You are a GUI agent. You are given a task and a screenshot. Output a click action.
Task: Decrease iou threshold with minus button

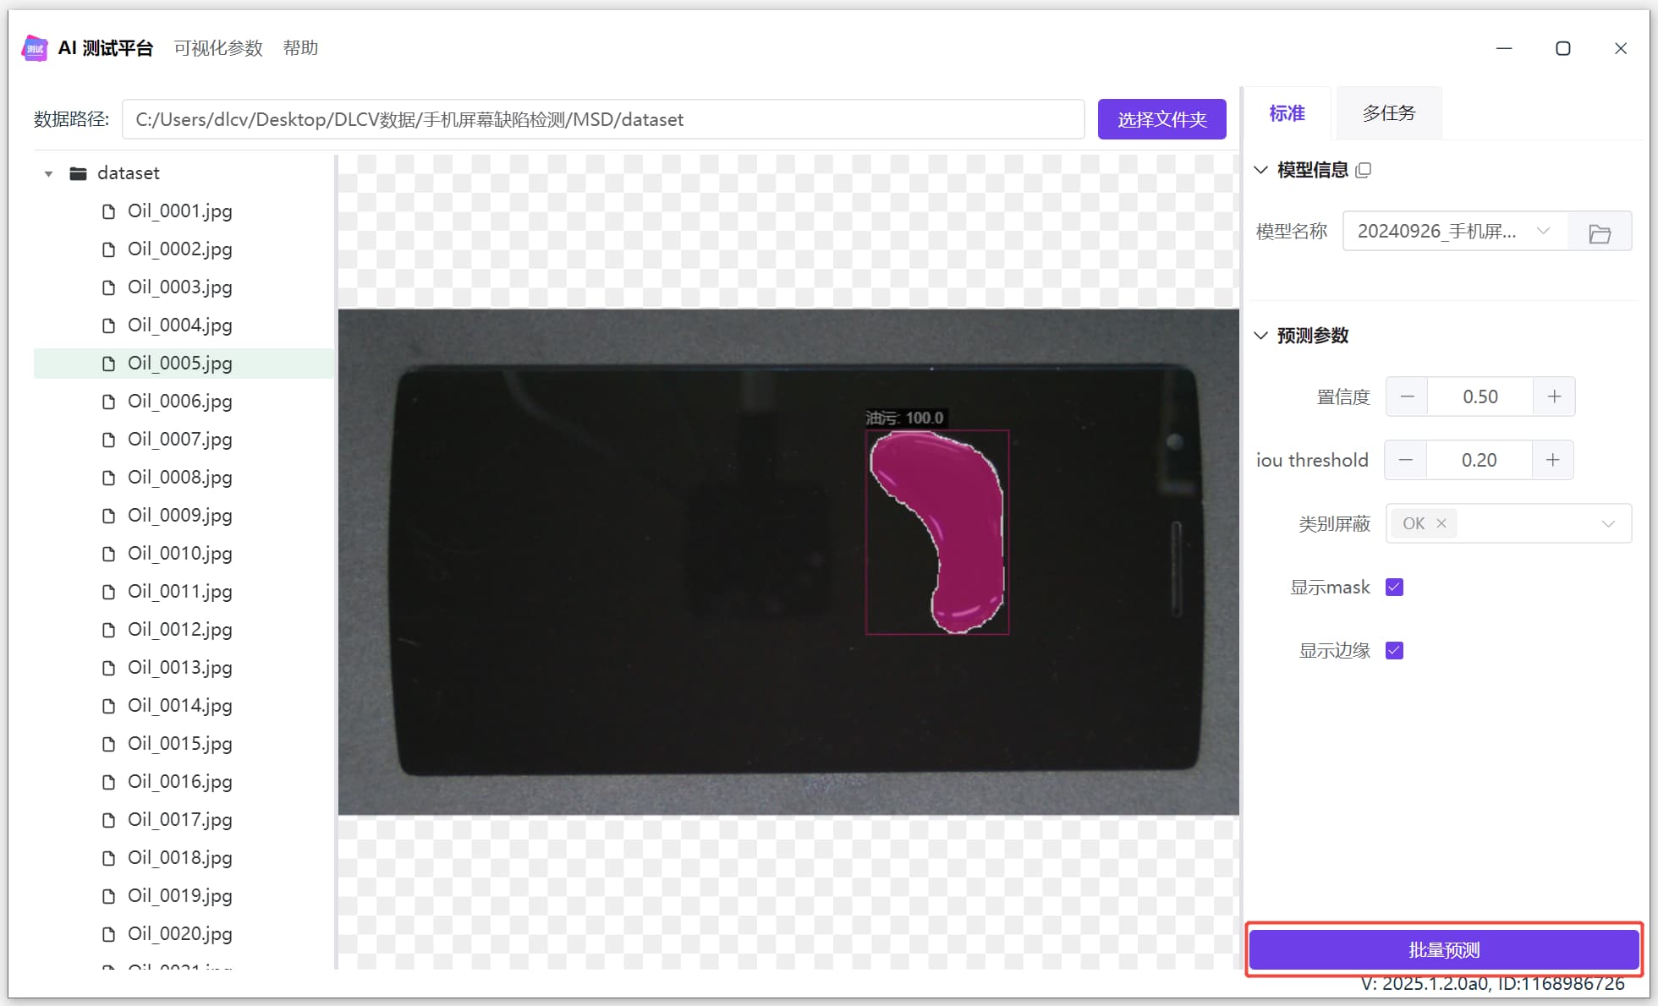1406,460
